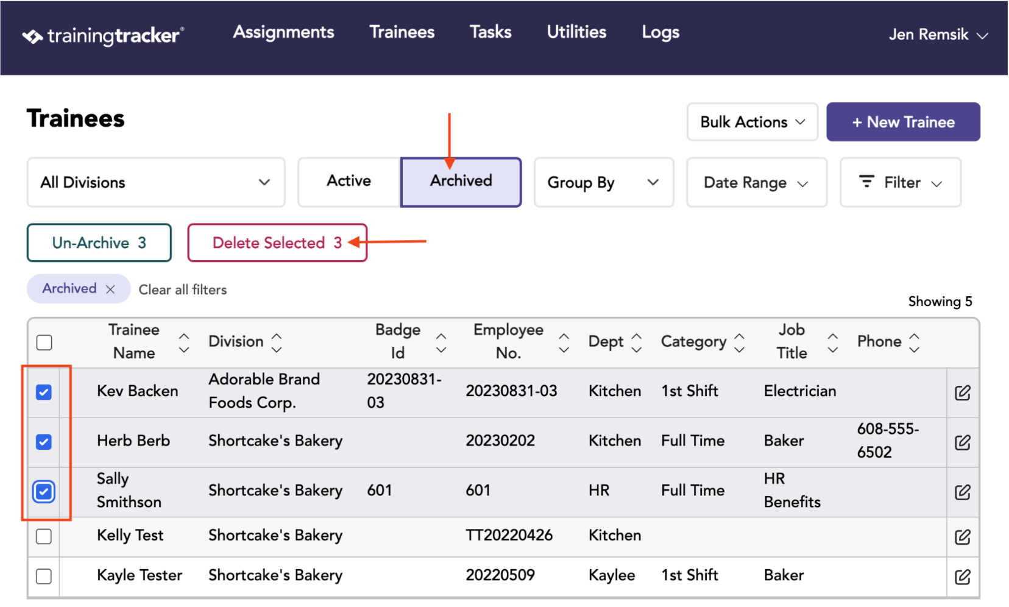
Task: Click edit icon for Kelly Test
Action: point(962,537)
